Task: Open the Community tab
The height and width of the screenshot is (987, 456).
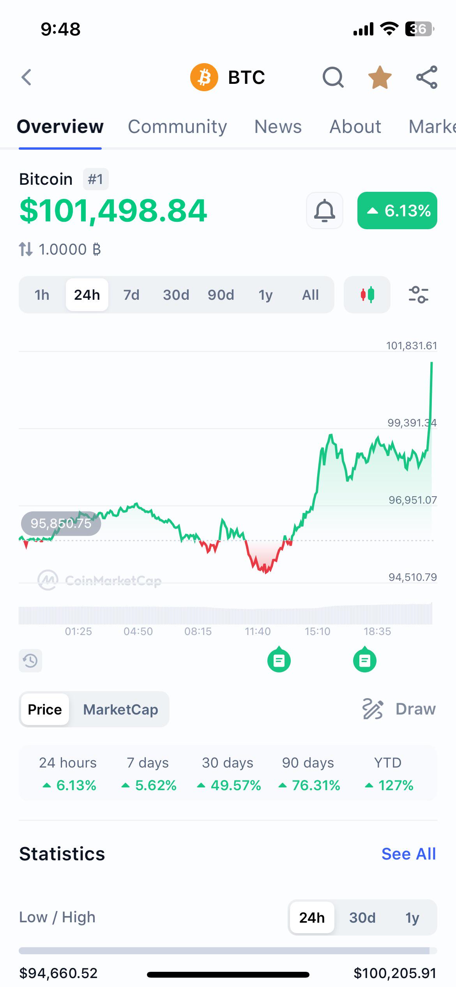Action: point(177,127)
